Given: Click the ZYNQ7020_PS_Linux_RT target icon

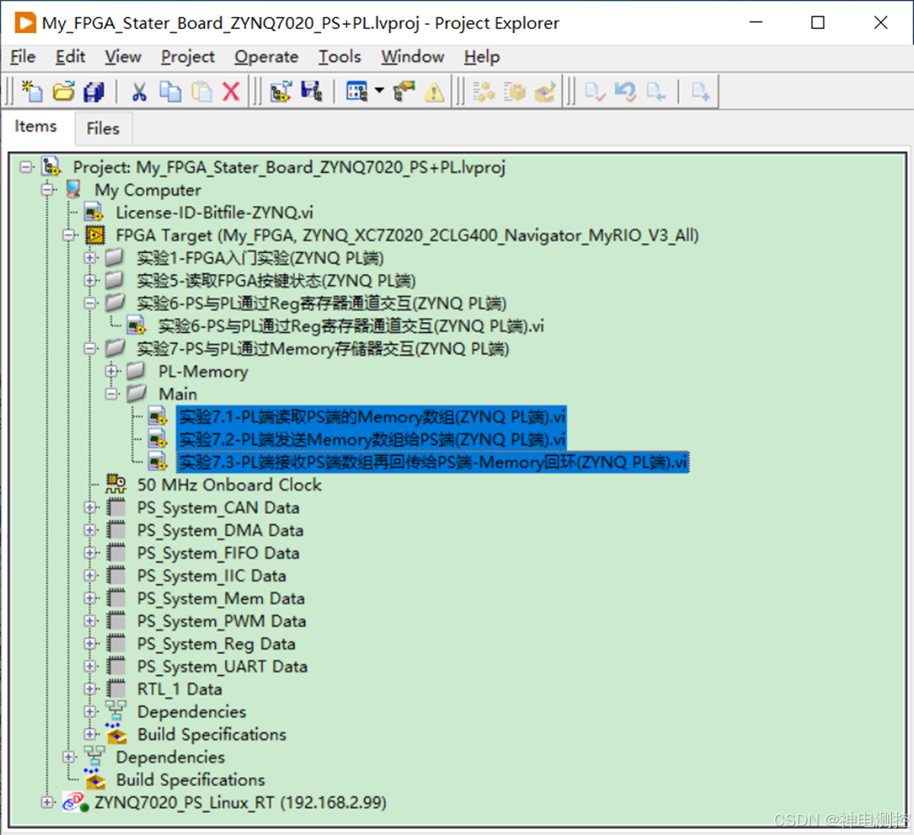Looking at the screenshot, I should (75, 803).
